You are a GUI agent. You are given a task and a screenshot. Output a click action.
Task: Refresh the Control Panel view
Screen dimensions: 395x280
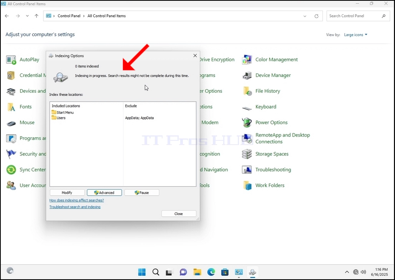click(316, 16)
